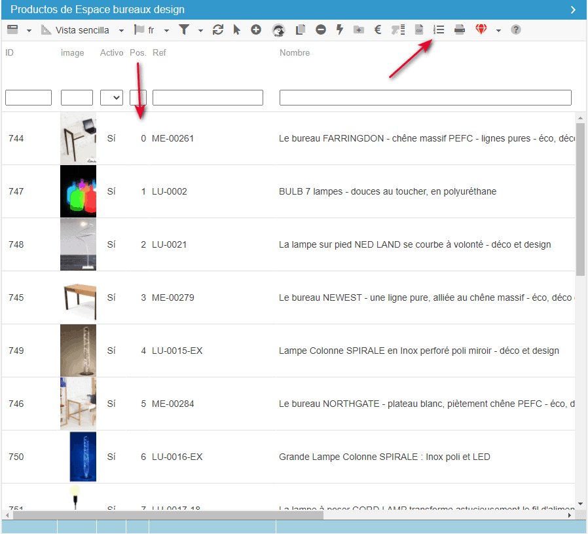This screenshot has height=534, width=588.
Task: Delete product with the minus icon
Action: (x=321, y=29)
